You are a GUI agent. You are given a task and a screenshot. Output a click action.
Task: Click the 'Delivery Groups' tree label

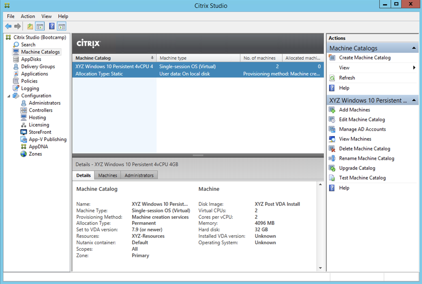click(x=38, y=66)
